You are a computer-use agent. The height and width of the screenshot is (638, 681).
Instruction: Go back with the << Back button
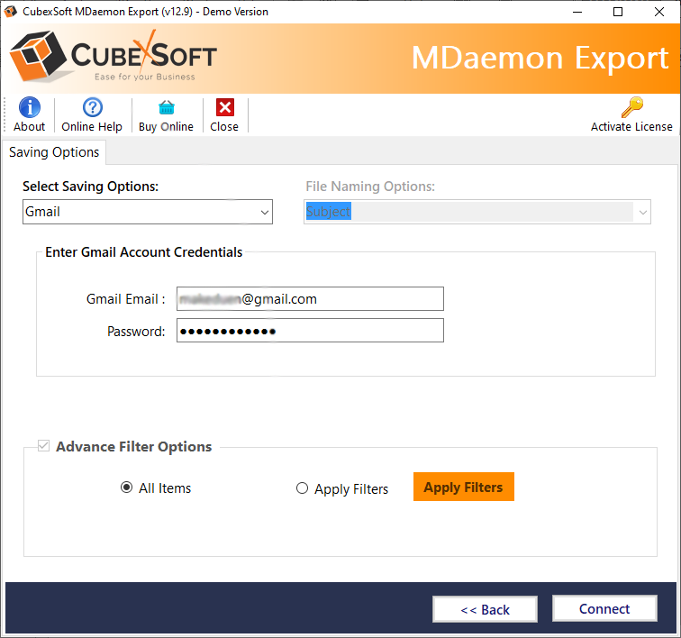coord(485,610)
